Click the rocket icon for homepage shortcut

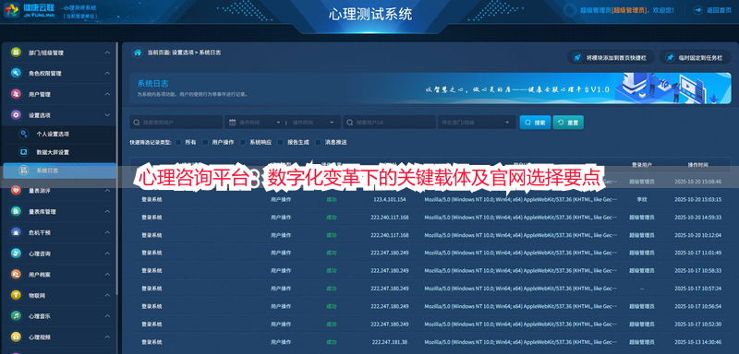coord(576,58)
